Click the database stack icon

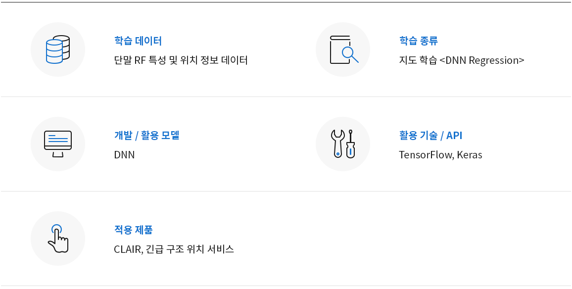tap(57, 49)
